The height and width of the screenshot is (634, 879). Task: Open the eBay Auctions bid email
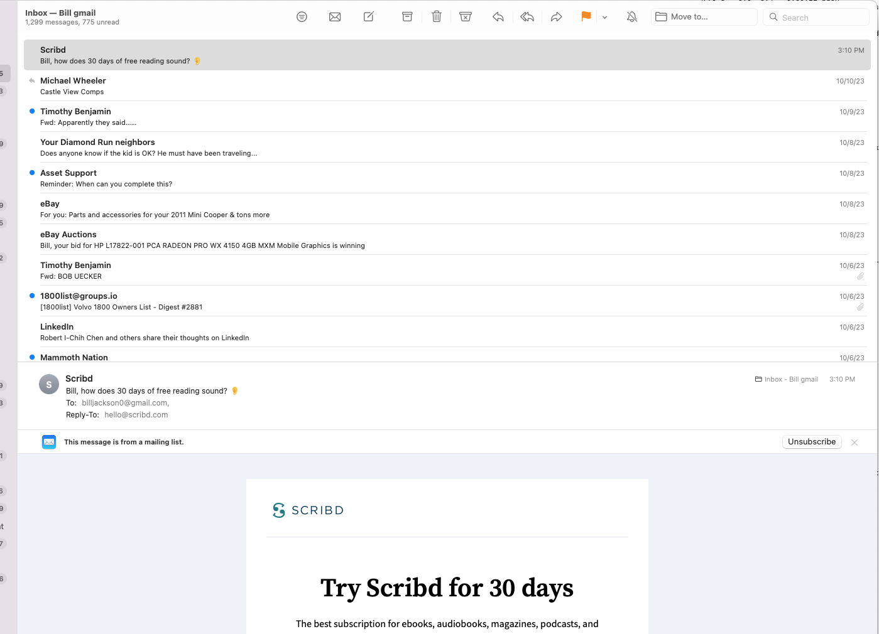tap(447, 240)
